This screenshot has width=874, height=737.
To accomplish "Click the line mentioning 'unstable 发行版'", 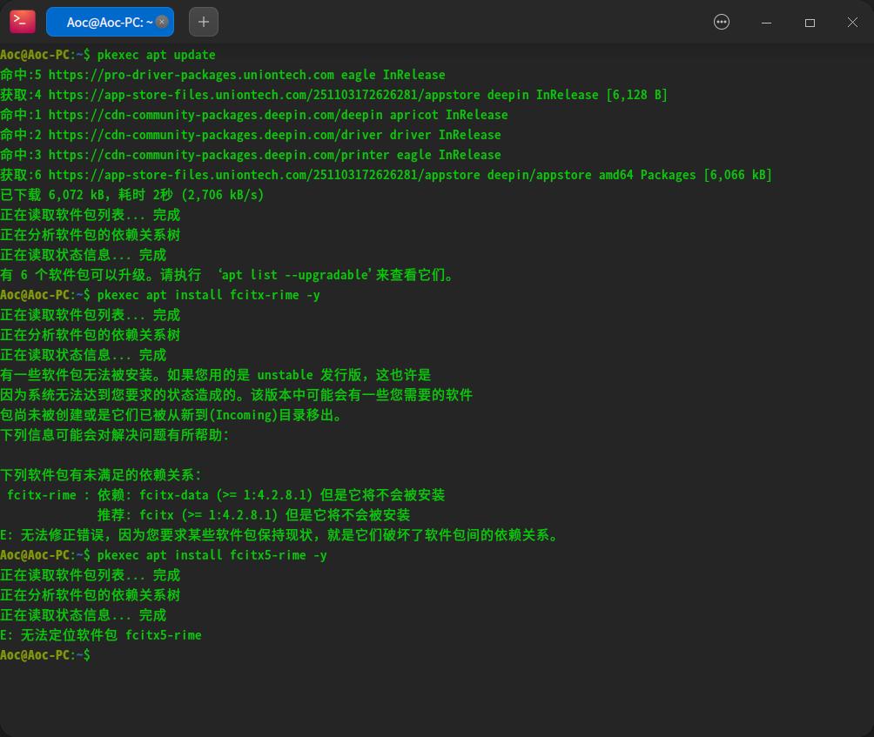I will click(x=216, y=375).
